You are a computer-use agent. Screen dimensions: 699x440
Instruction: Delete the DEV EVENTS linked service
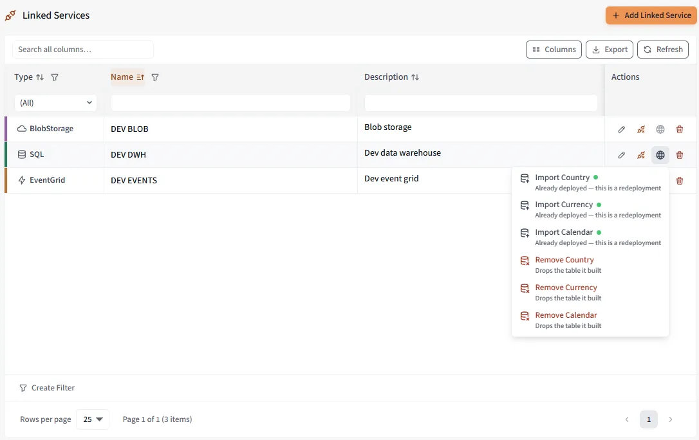tap(680, 181)
